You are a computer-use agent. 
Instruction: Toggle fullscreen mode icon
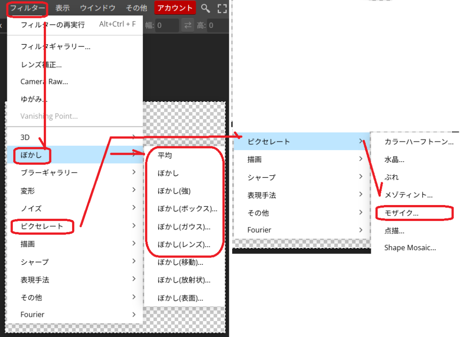click(x=222, y=9)
